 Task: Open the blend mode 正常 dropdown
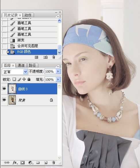click(15, 72)
